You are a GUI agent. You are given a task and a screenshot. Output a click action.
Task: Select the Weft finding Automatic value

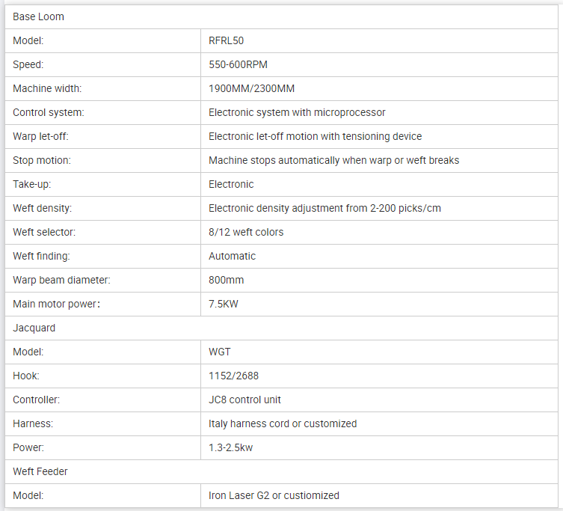point(232,256)
